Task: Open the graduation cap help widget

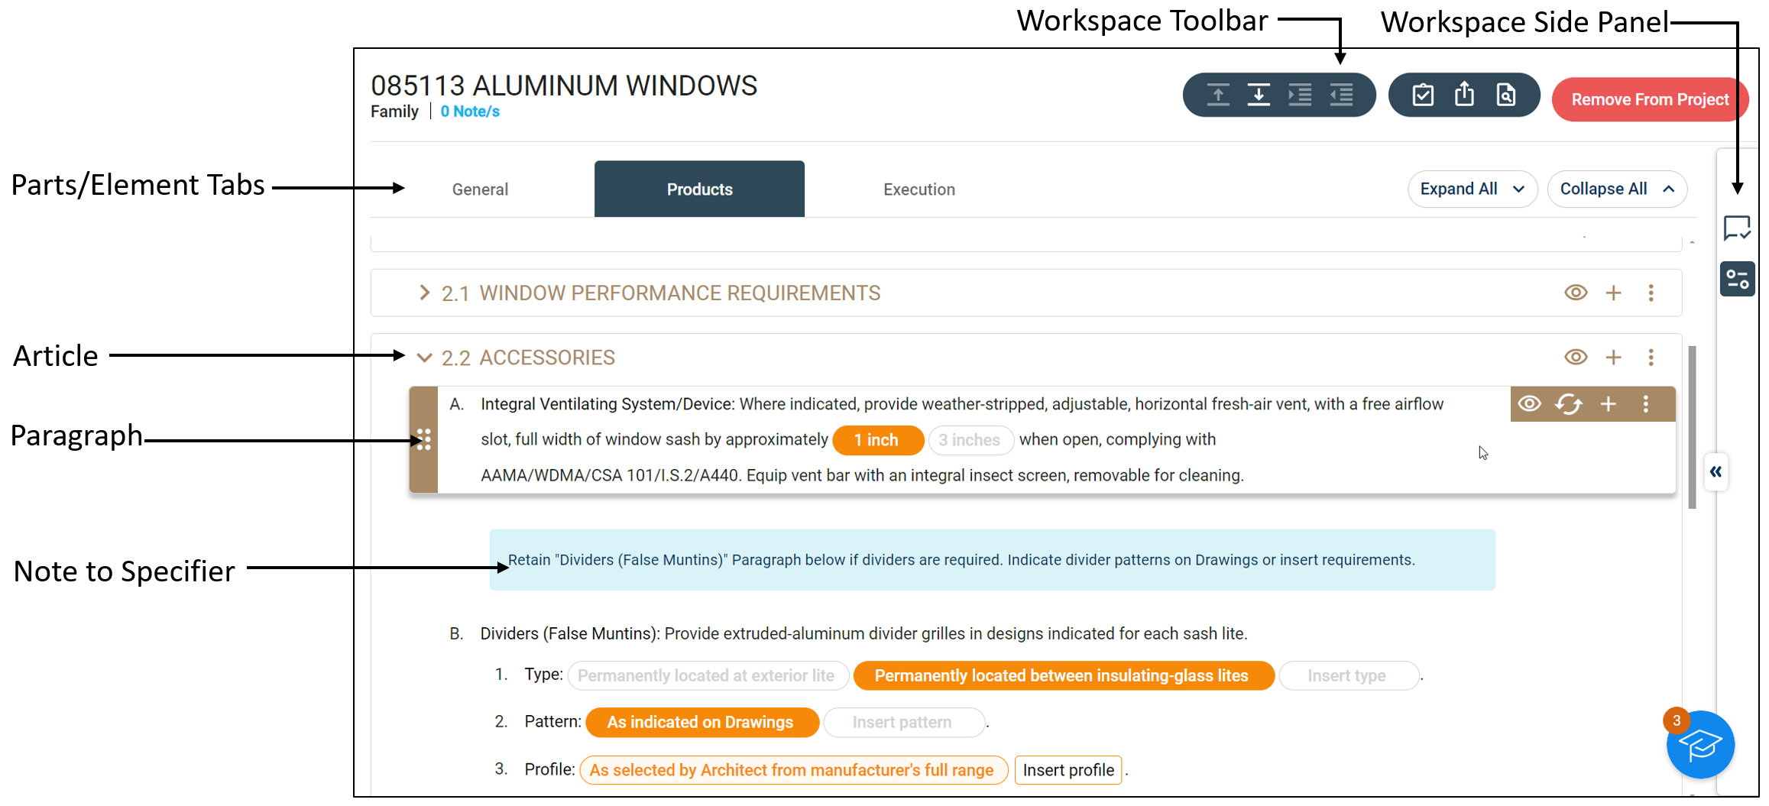Action: (x=1700, y=744)
